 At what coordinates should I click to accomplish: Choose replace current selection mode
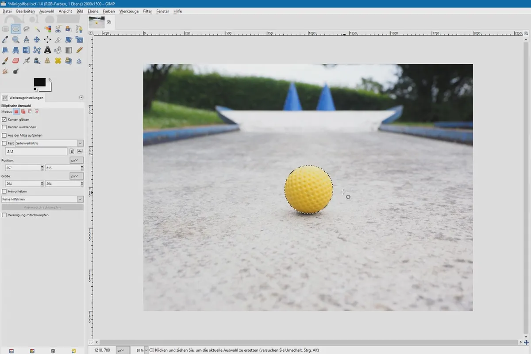pyautogui.click(x=16, y=112)
